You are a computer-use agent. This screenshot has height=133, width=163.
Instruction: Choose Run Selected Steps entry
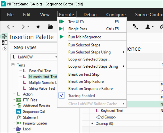tap(92, 45)
